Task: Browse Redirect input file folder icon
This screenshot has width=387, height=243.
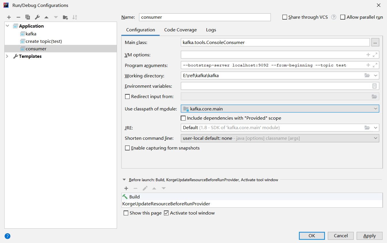Action: pos(374,96)
